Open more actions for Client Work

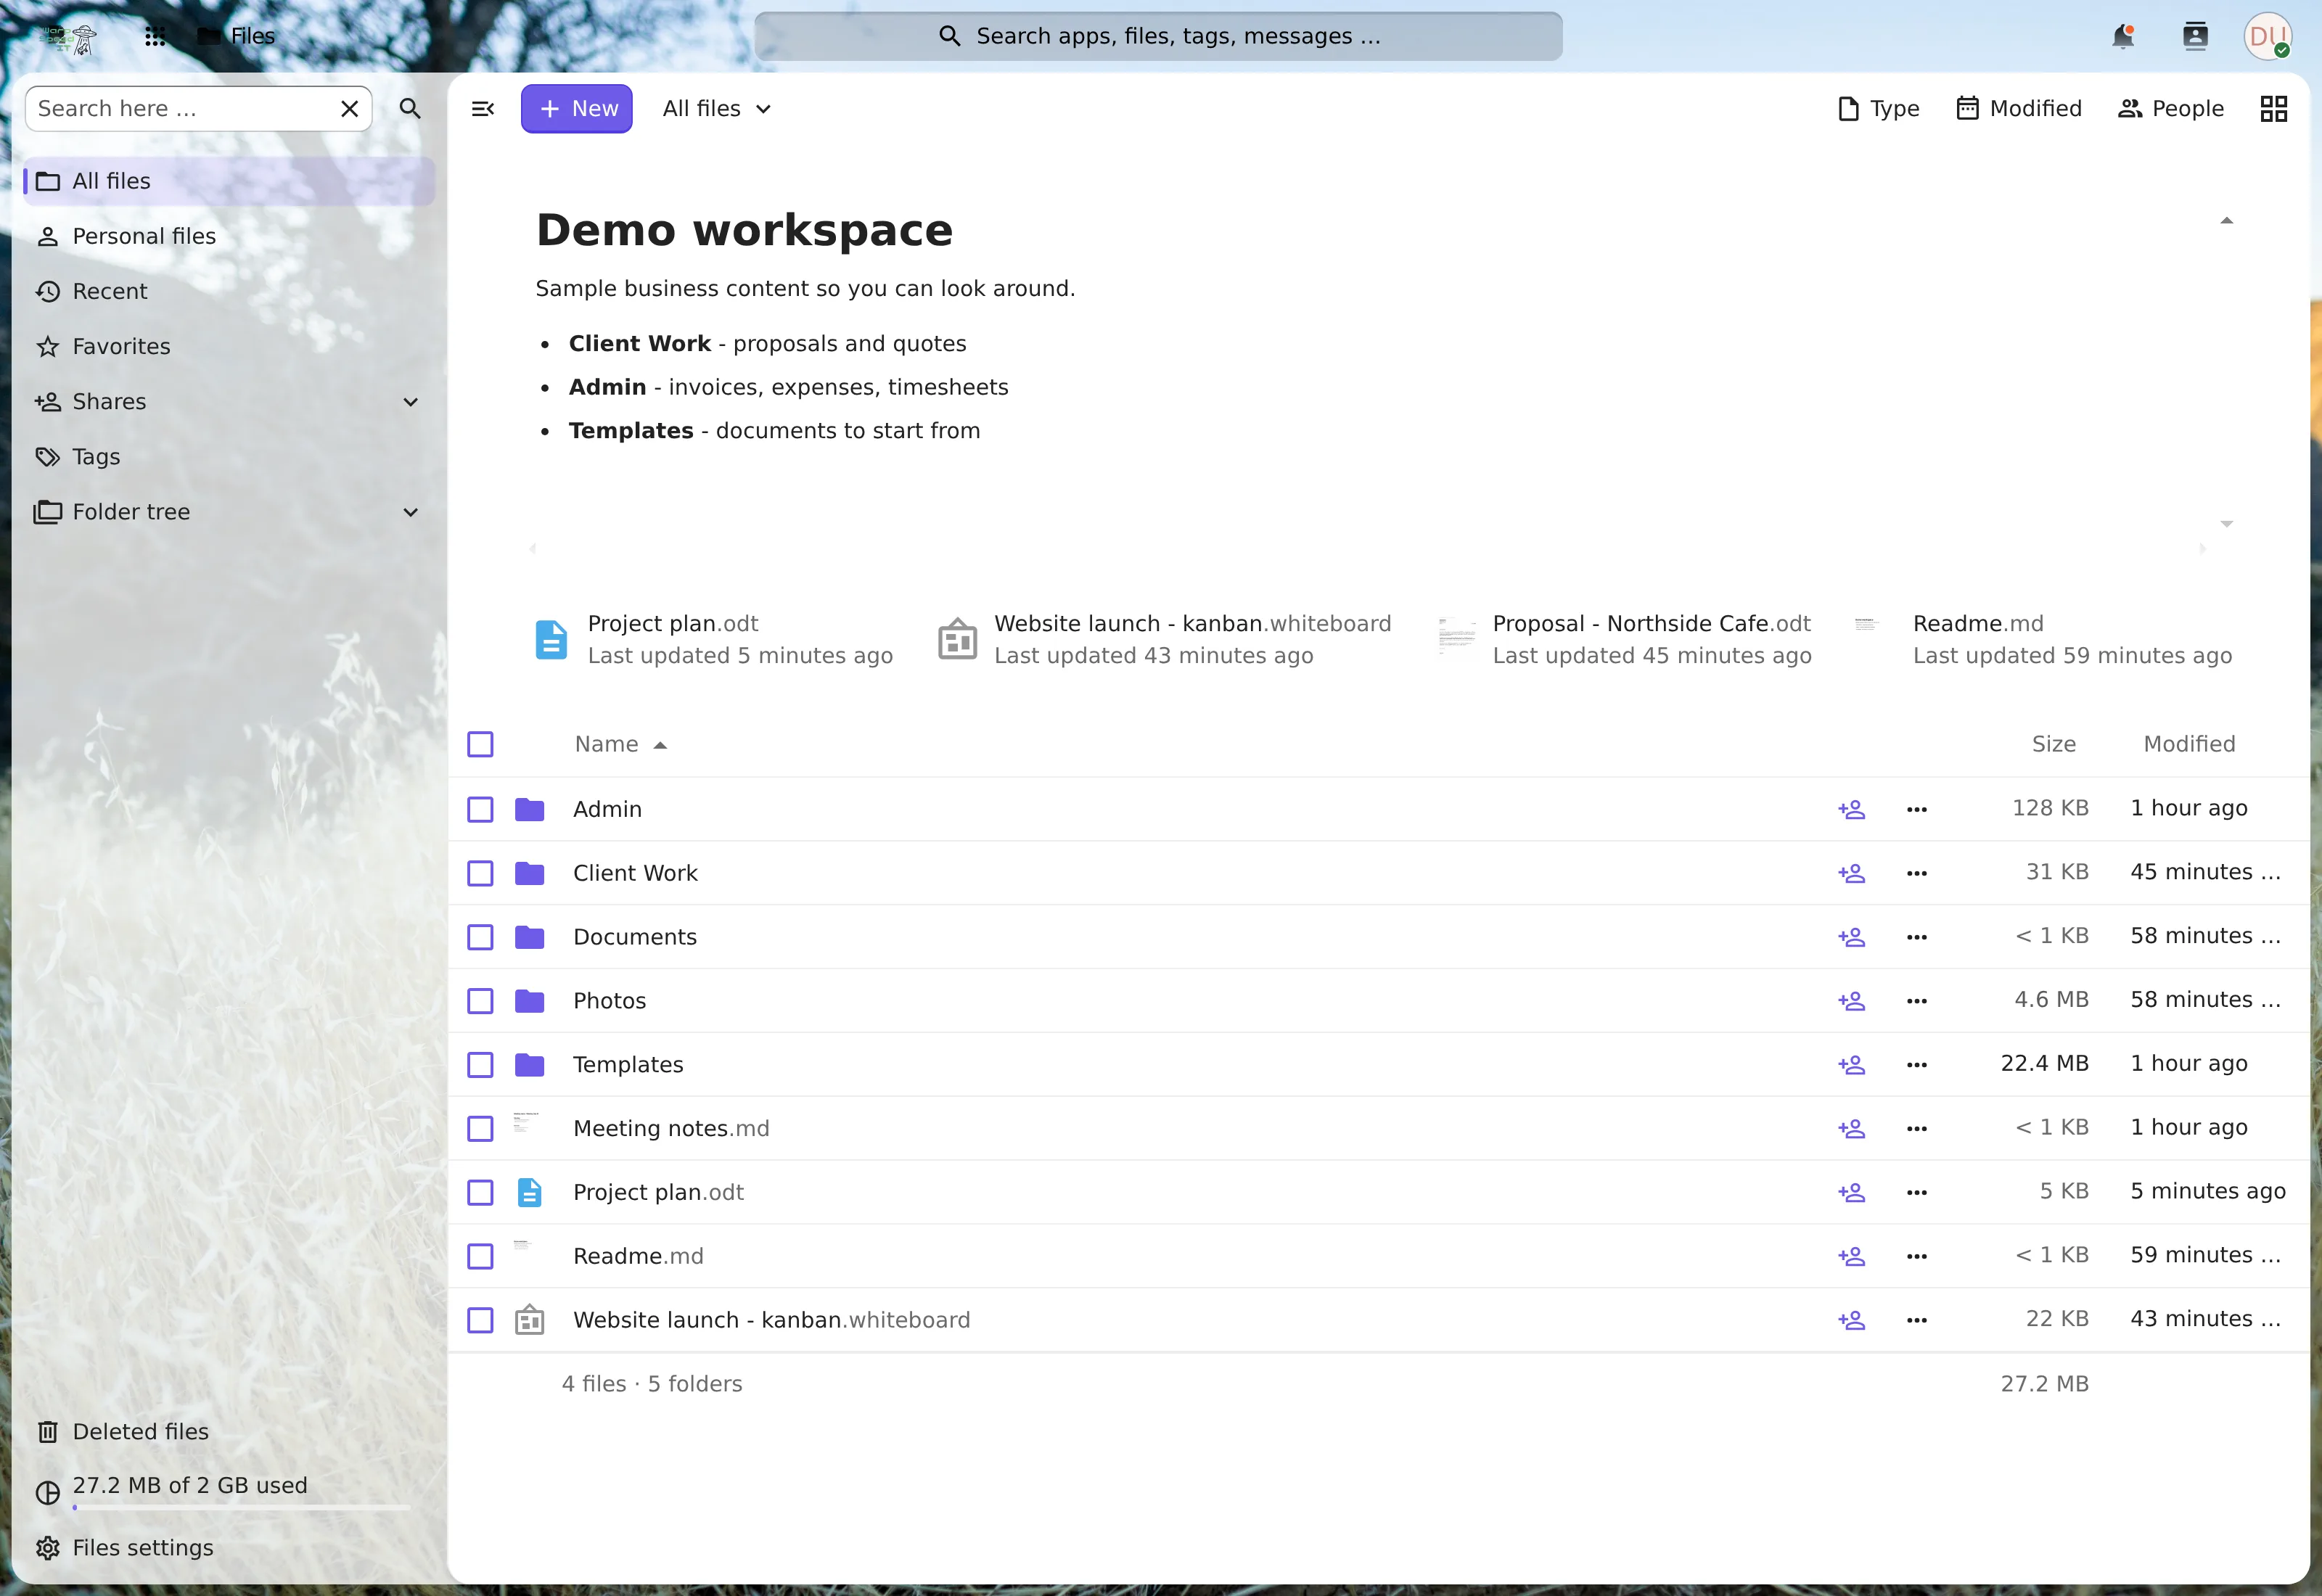(x=1916, y=873)
